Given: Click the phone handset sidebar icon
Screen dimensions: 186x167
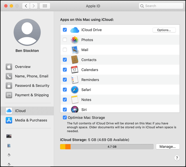Looking at the screenshot, I should click(x=9, y=76).
